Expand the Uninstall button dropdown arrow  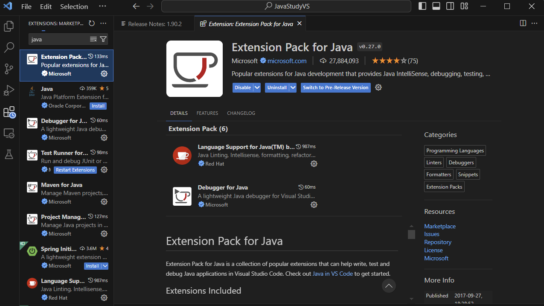[293, 87]
